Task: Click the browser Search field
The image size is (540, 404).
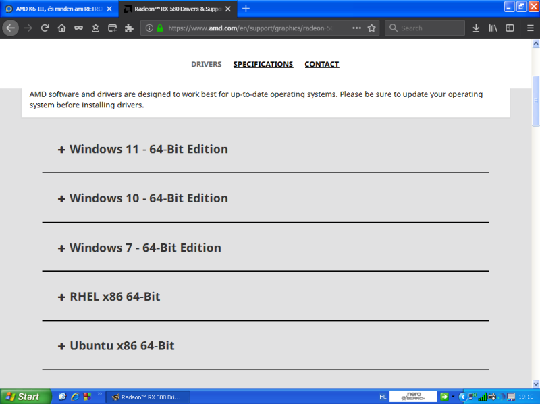Action: pyautogui.click(x=425, y=28)
